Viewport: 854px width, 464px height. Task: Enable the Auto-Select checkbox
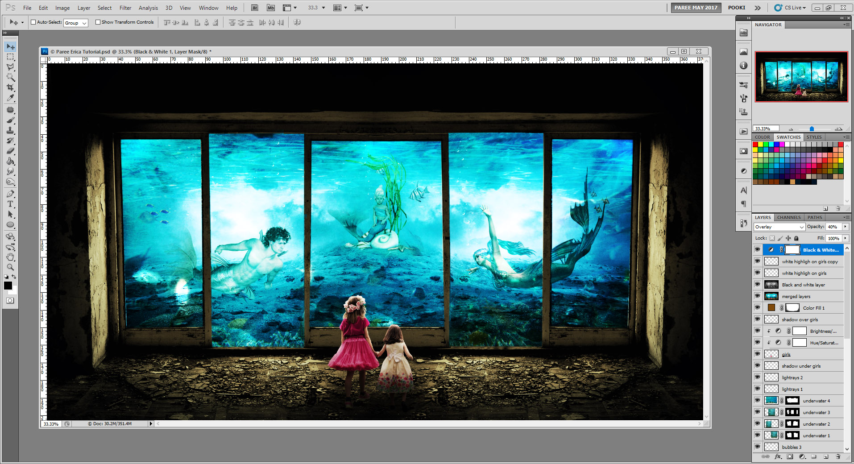pos(33,22)
